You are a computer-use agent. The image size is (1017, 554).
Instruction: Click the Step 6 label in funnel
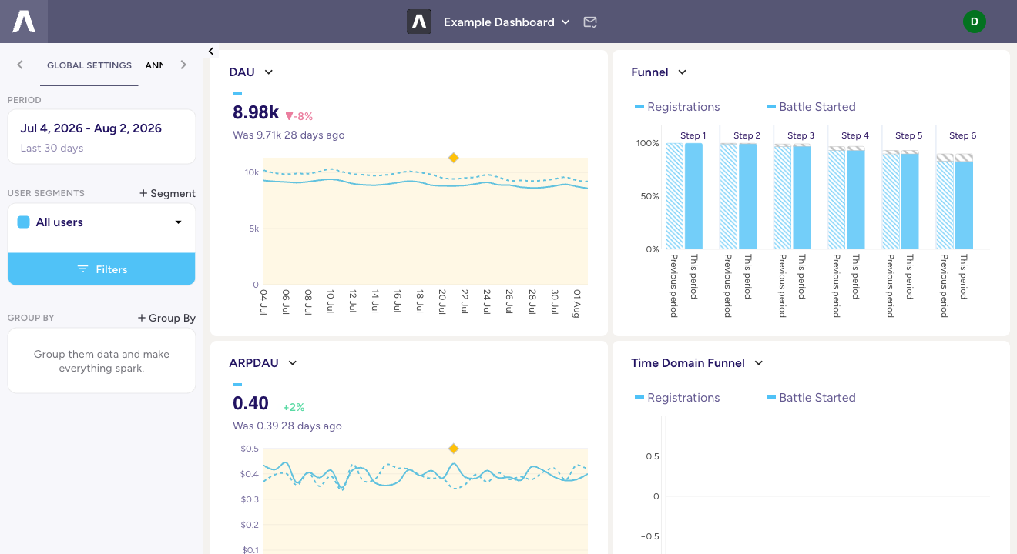[962, 135]
